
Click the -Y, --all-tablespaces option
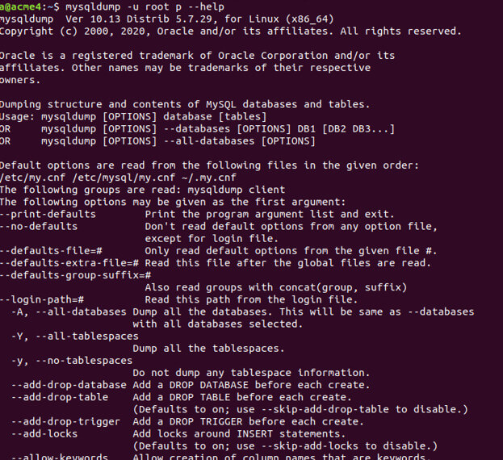tap(71, 336)
